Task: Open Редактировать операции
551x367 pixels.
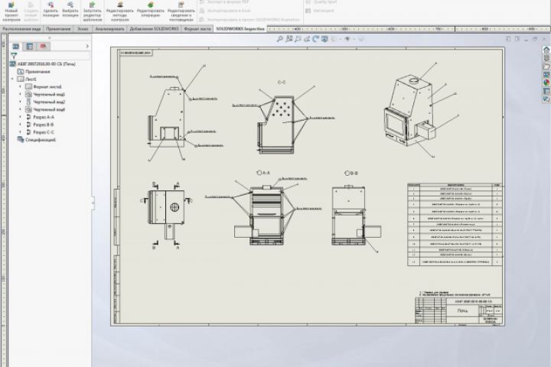Action: pos(151,9)
